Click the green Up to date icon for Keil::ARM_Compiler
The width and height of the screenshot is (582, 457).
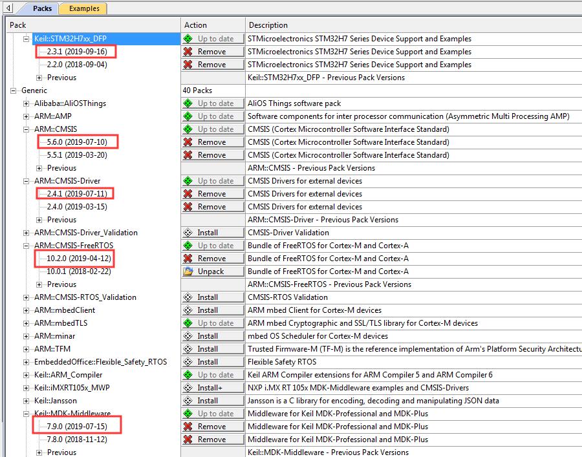pos(188,375)
